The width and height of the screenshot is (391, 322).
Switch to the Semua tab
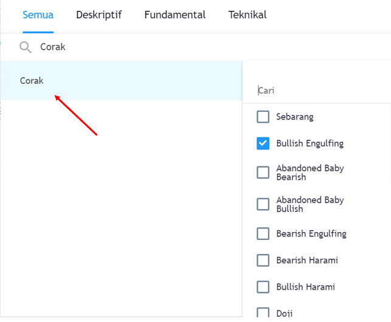[38, 15]
